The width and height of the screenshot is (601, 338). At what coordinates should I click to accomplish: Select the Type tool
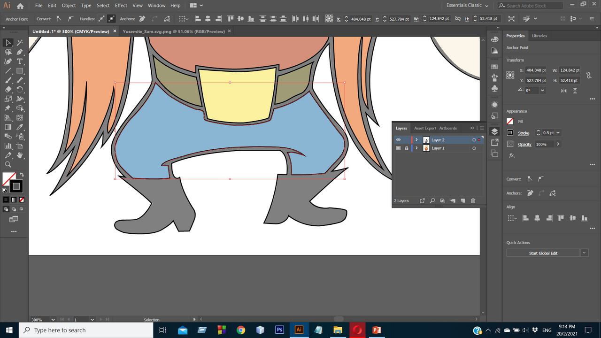point(20,61)
